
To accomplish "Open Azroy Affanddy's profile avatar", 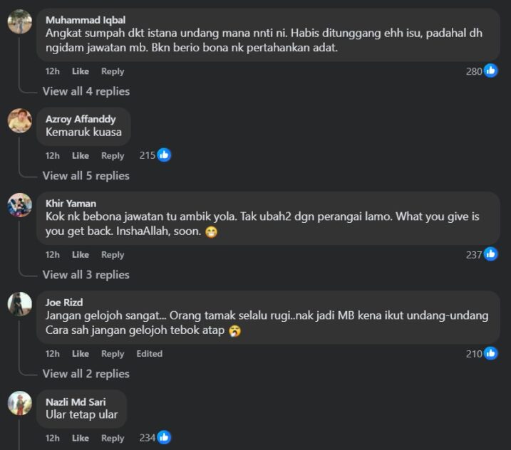I will (x=20, y=120).
